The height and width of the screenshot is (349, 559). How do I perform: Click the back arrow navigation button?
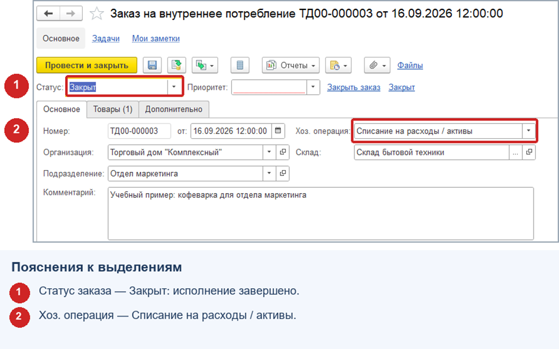48,14
